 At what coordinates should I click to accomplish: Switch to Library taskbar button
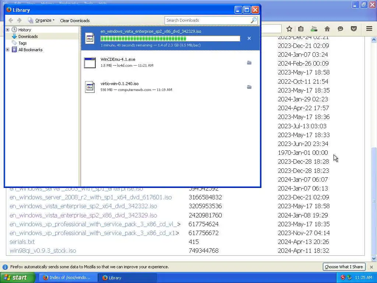coord(127,277)
